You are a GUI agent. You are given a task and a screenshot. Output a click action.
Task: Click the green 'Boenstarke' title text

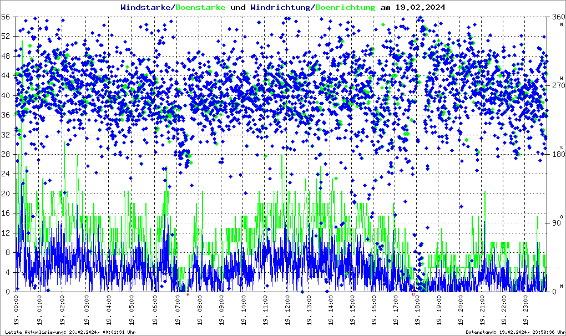pyautogui.click(x=200, y=8)
